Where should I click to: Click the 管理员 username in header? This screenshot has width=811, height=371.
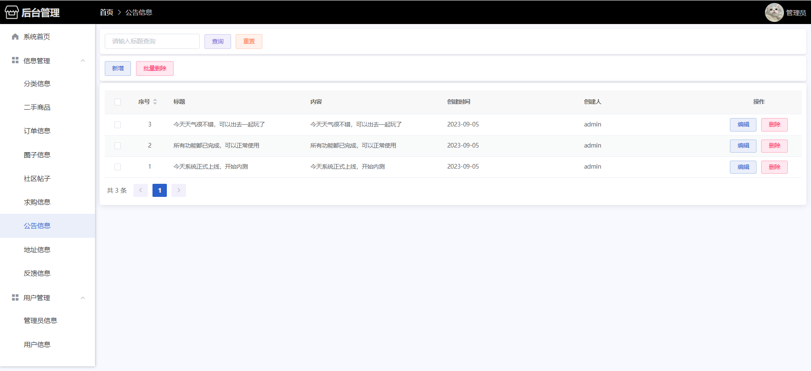[796, 13]
